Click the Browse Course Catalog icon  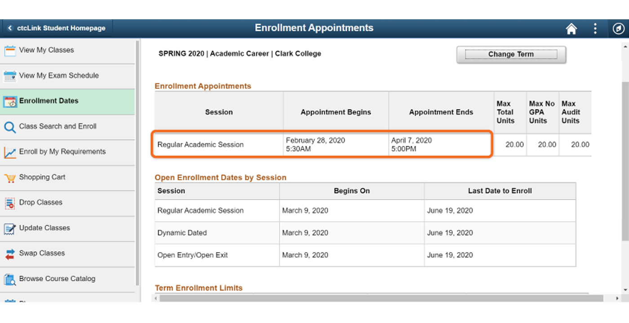(x=10, y=279)
